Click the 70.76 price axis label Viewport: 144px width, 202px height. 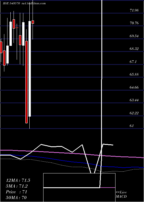point(134,23)
